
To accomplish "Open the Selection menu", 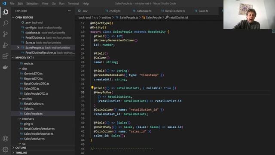I will (32, 3).
